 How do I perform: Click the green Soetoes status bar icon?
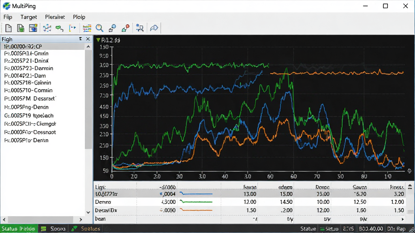[x=75, y=229]
